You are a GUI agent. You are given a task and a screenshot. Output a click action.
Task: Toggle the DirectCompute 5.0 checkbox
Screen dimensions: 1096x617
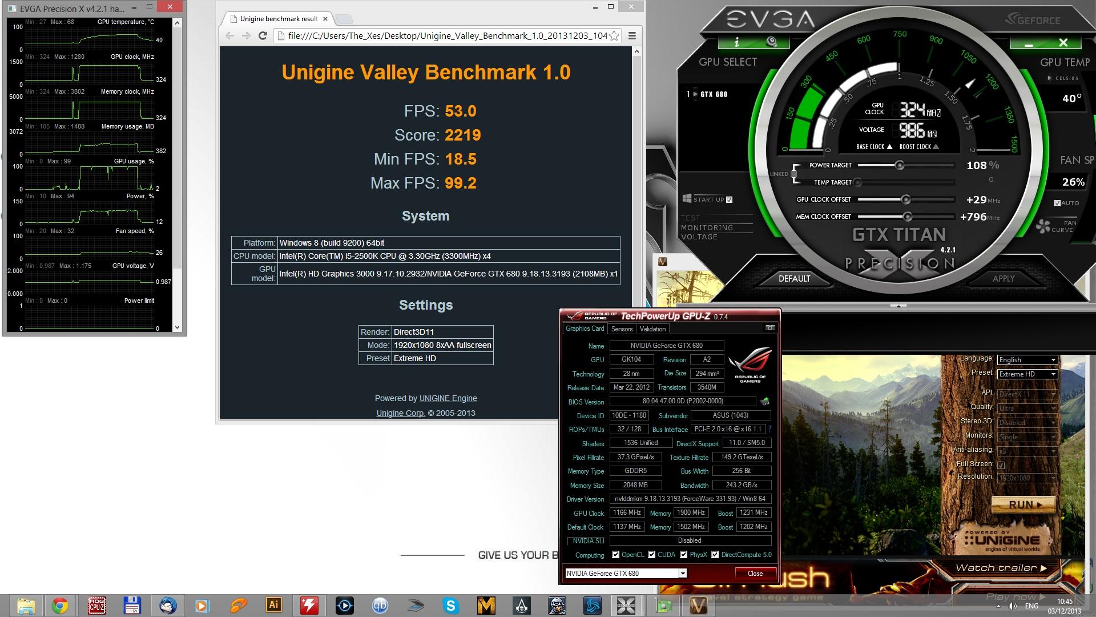(715, 554)
